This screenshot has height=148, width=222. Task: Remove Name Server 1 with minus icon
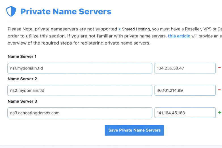click(x=219, y=68)
